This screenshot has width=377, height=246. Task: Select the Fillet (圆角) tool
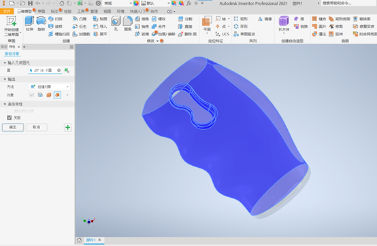128,24
